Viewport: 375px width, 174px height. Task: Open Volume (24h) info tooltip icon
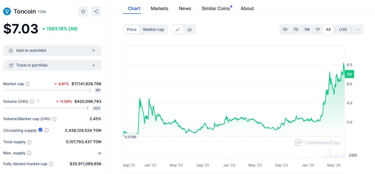(x=32, y=102)
